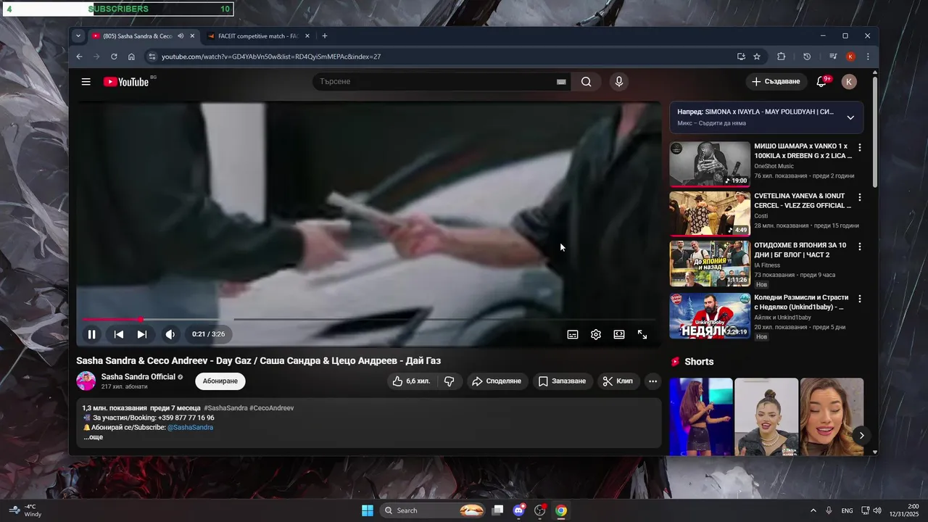This screenshot has width=928, height=522.
Task: Enter full screen mode
Action: (642, 334)
